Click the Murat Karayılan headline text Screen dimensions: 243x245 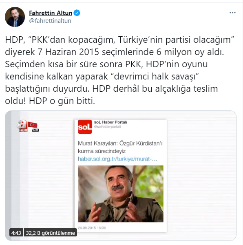pos(120,147)
